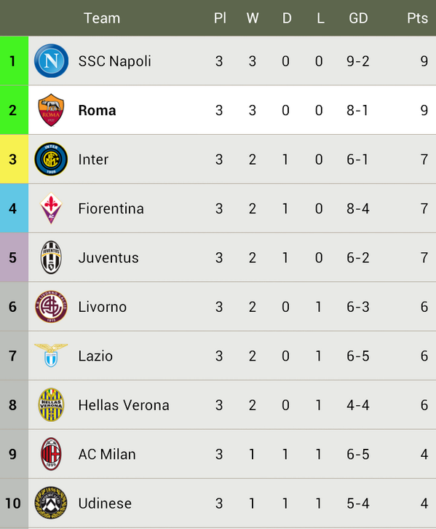Image resolution: width=436 pixels, height=529 pixels.
Task: Tap the Roma club crest
Action: click(51, 110)
